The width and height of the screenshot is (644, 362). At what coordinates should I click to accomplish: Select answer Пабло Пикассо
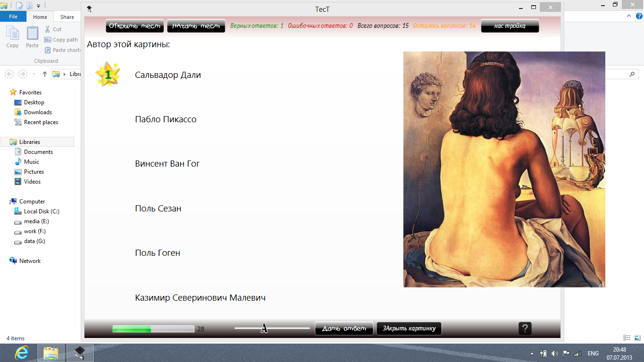tap(166, 119)
